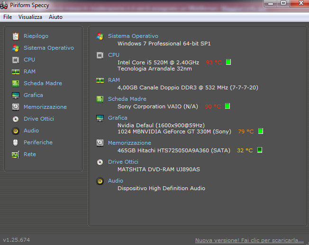Click the Windows flag icon beside sidebar Sistema Operativo
Screen dimensions: 309x245
16,48
